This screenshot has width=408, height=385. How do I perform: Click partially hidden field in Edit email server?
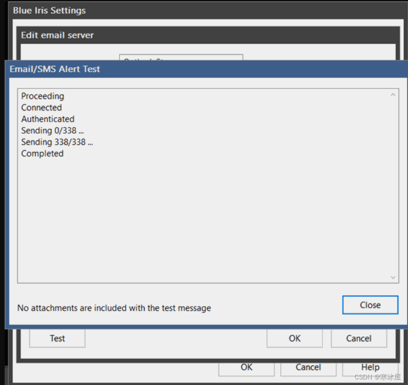(x=181, y=58)
